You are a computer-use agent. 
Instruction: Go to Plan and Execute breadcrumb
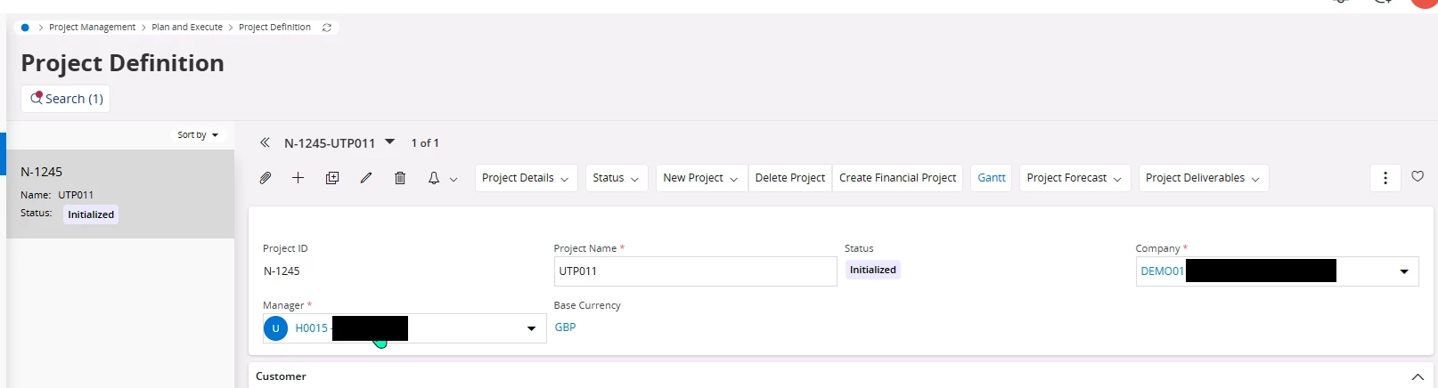187,28
